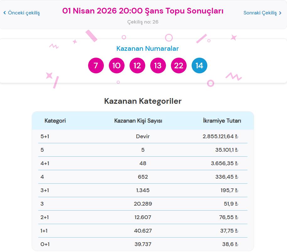The height and width of the screenshot is (252, 287).
Task: Click the İkramiye Tutarı column header
Action: (222, 120)
